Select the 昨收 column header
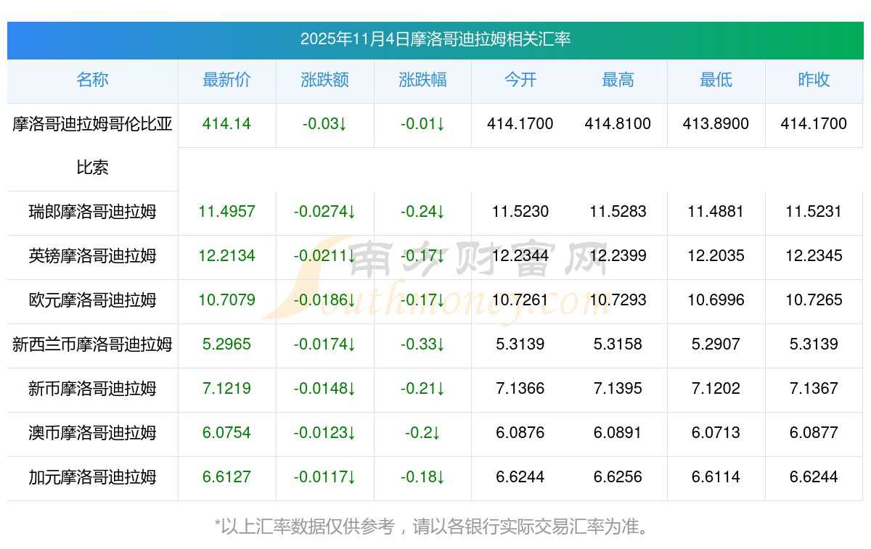Screen dimensions: 871x549 pyautogui.click(x=814, y=81)
